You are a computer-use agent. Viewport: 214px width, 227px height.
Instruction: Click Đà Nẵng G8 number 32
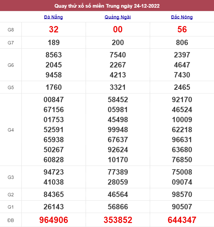[x=54, y=29]
